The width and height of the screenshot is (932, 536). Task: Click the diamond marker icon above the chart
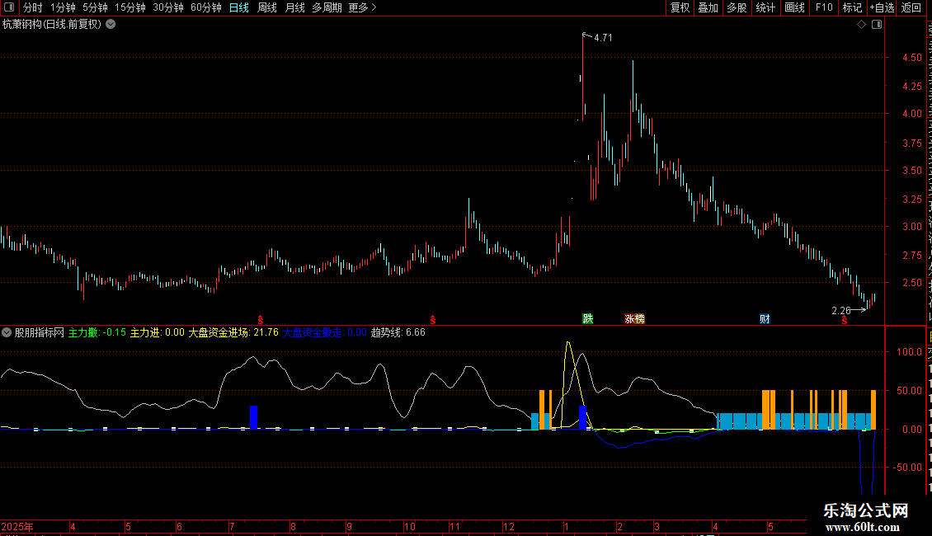click(x=861, y=25)
